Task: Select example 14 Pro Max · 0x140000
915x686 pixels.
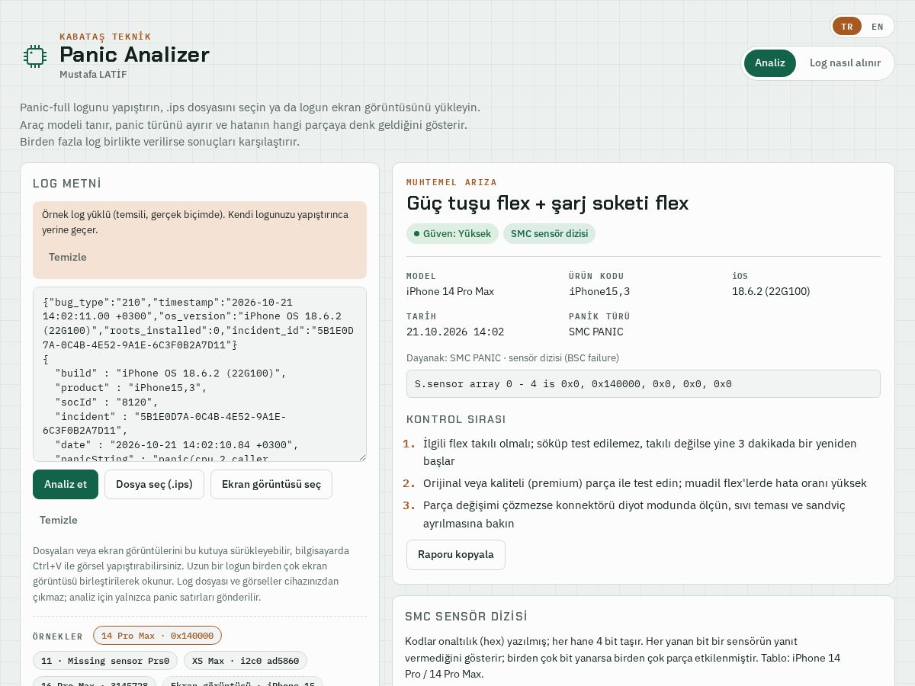Action: [158, 636]
